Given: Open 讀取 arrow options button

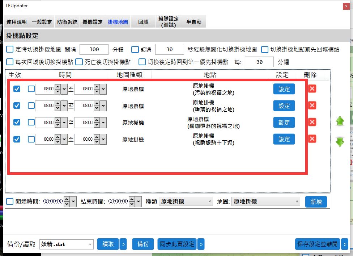Looking at the screenshot, I should pos(123,244).
